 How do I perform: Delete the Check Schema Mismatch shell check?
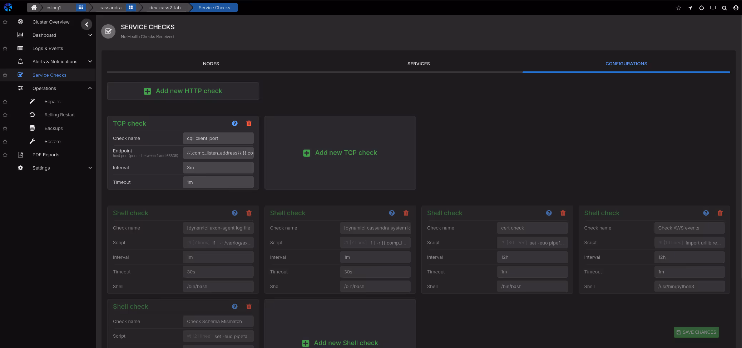click(249, 307)
